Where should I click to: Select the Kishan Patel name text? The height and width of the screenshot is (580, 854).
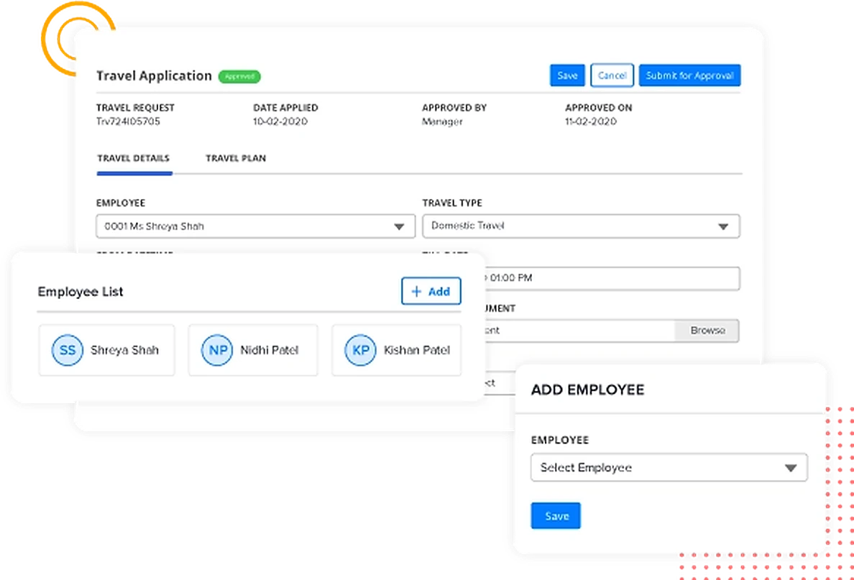[417, 350]
